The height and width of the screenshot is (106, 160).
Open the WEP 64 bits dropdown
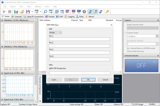click(x=55, y=33)
